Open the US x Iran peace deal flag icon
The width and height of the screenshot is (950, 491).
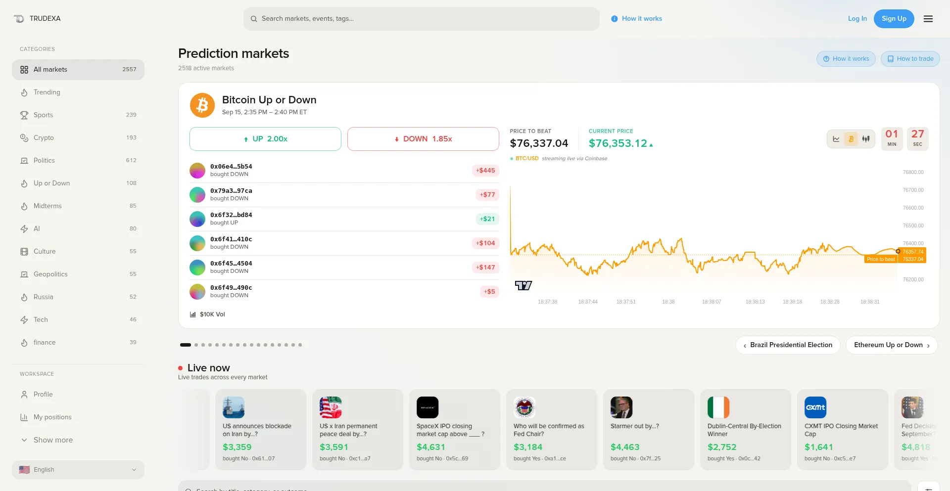pyautogui.click(x=331, y=407)
